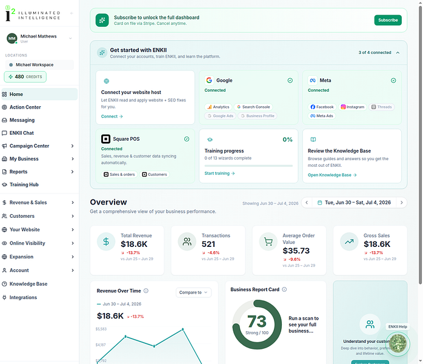423x364 pixels.
Task: Click the customers icon in the Understand your customers card
Action: pos(370,324)
